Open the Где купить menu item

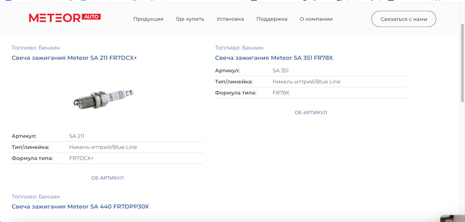point(190,19)
